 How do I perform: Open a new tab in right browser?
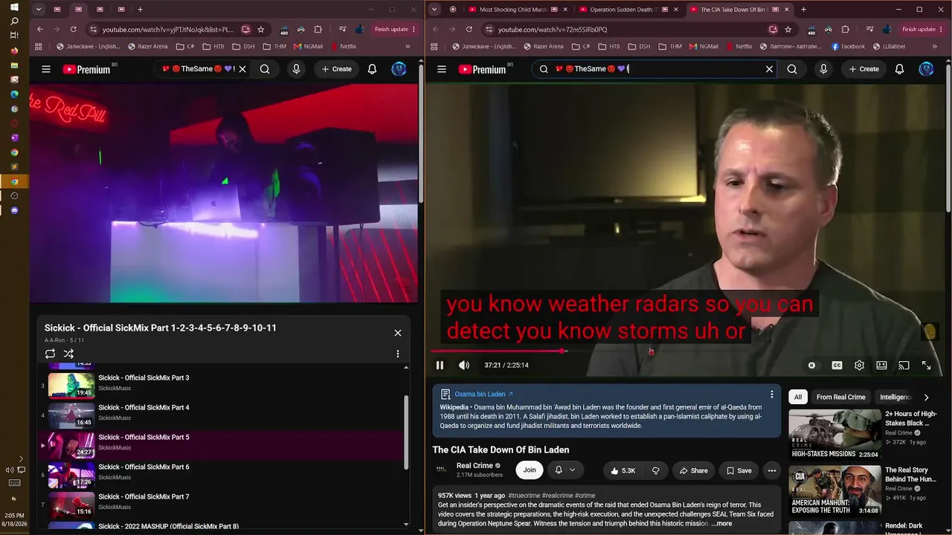(803, 10)
